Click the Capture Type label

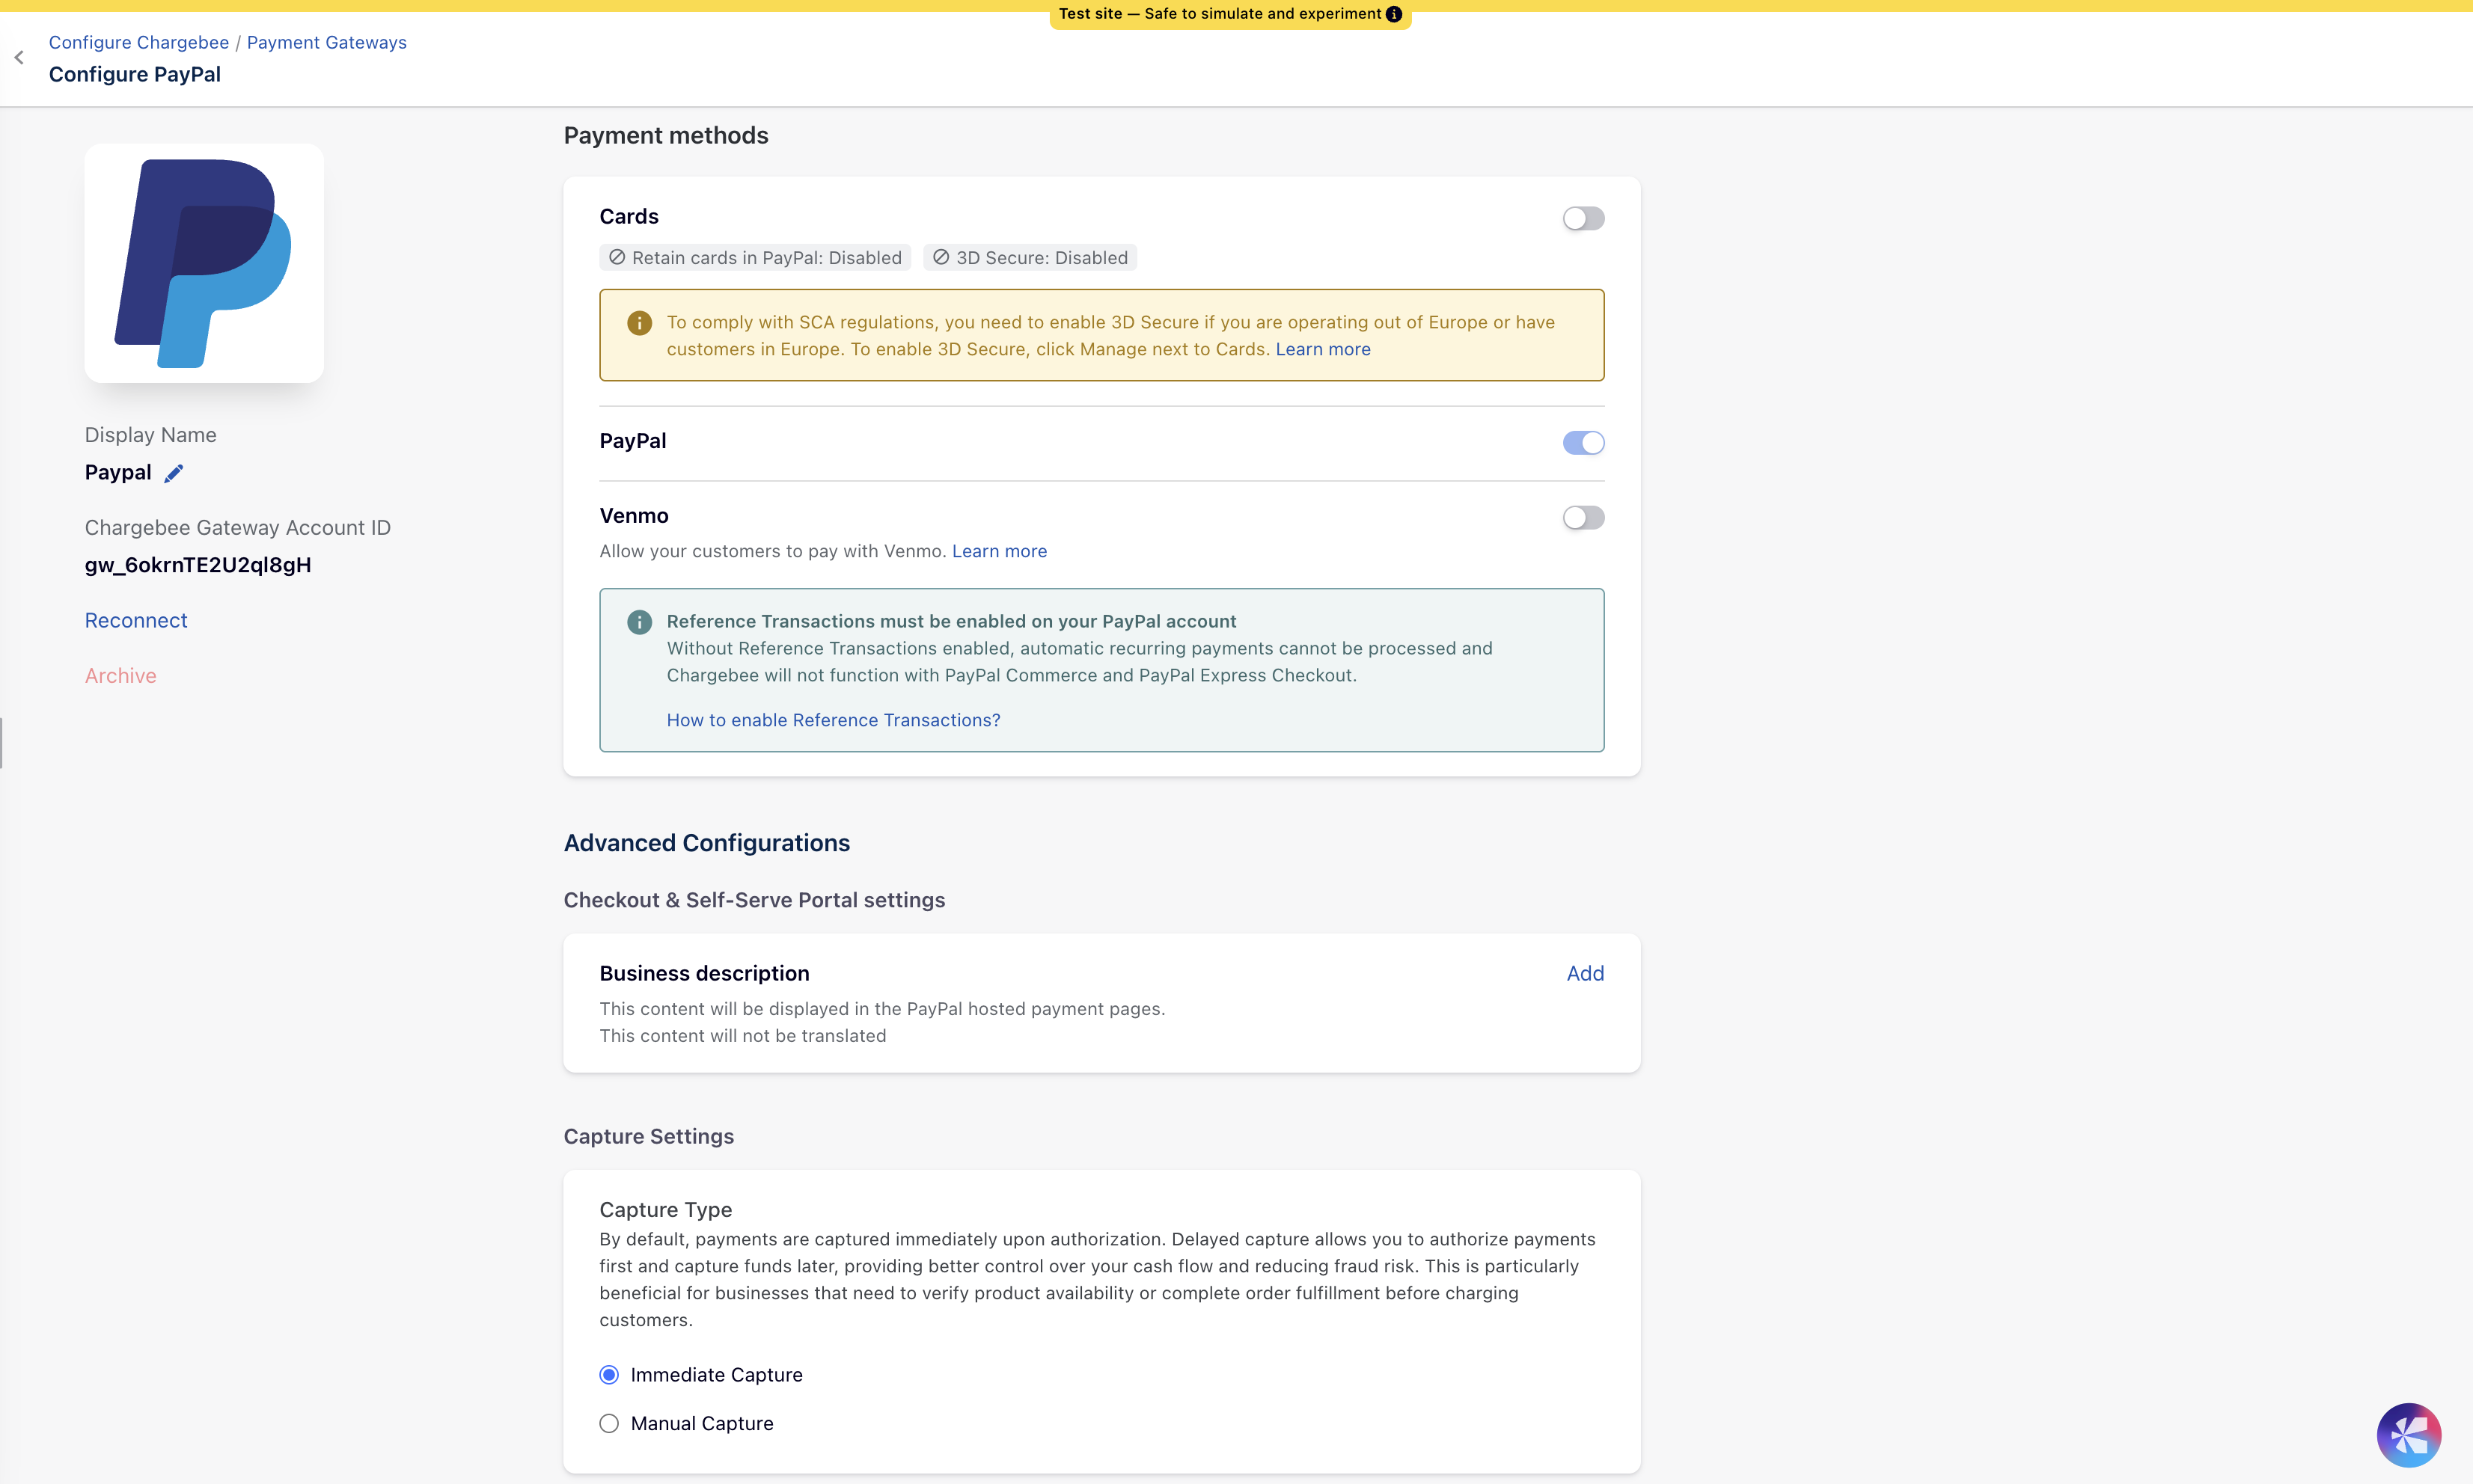(x=665, y=1210)
